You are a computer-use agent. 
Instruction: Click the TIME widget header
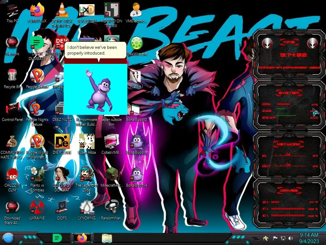pos(289,42)
